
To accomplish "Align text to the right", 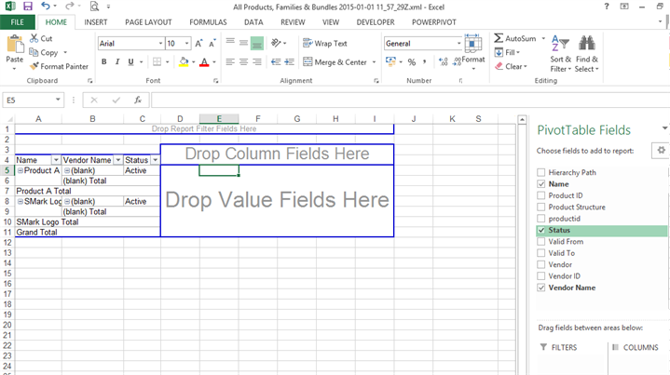I will click(257, 62).
